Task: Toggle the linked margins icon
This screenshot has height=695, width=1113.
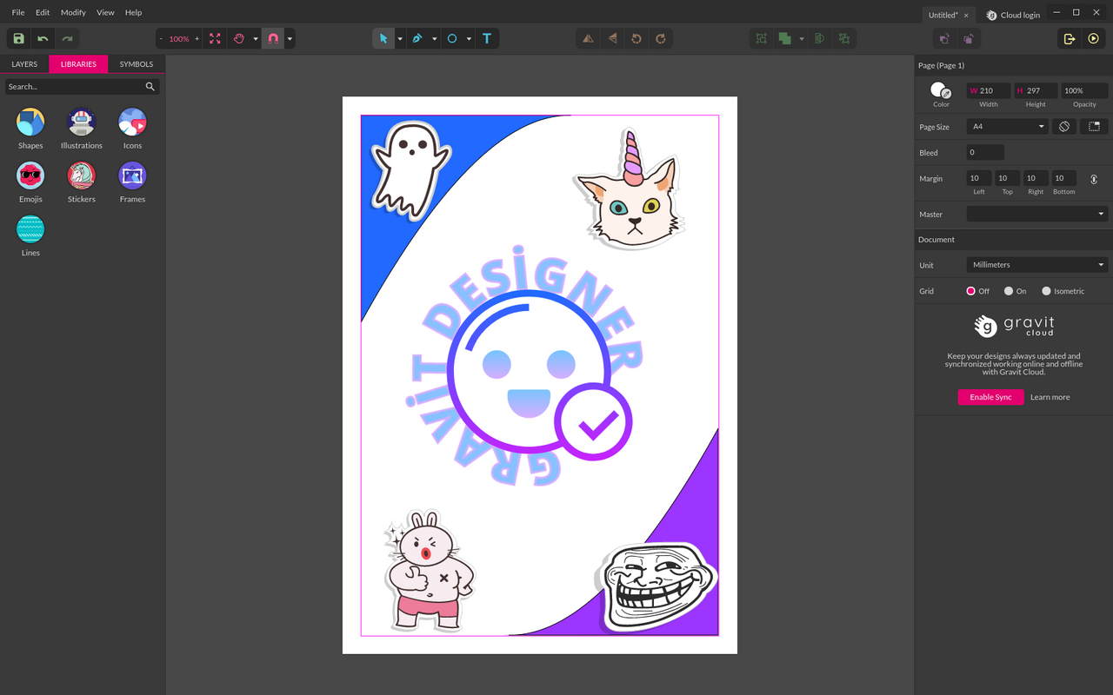Action: click(x=1094, y=179)
